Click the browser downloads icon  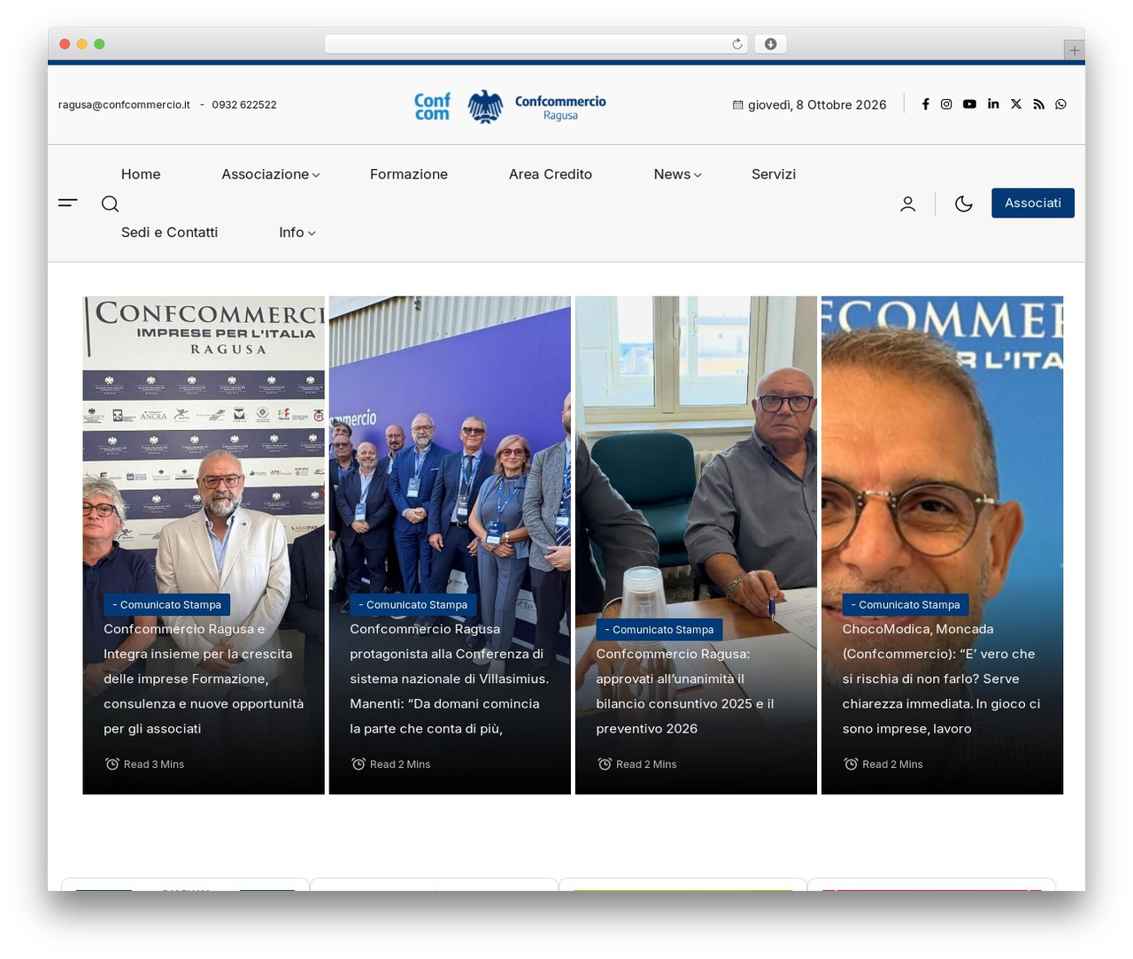[x=770, y=44]
